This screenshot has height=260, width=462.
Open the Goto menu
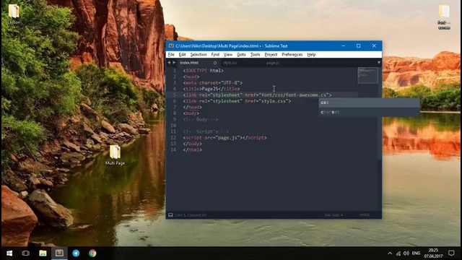tap(241, 55)
